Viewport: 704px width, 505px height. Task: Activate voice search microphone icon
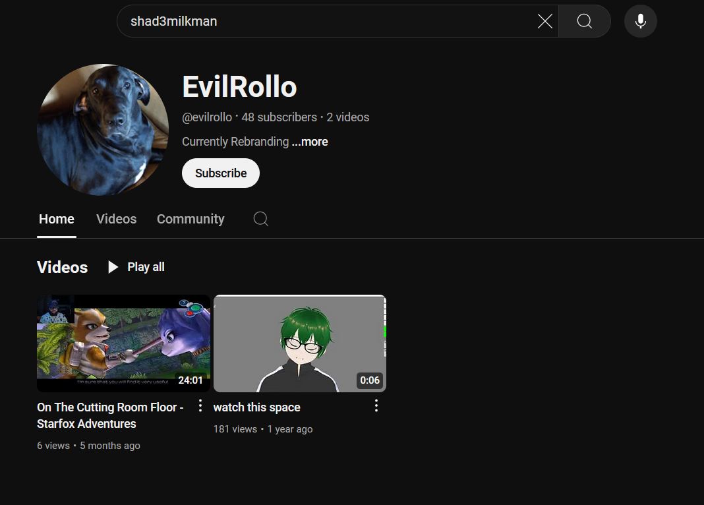[640, 21]
